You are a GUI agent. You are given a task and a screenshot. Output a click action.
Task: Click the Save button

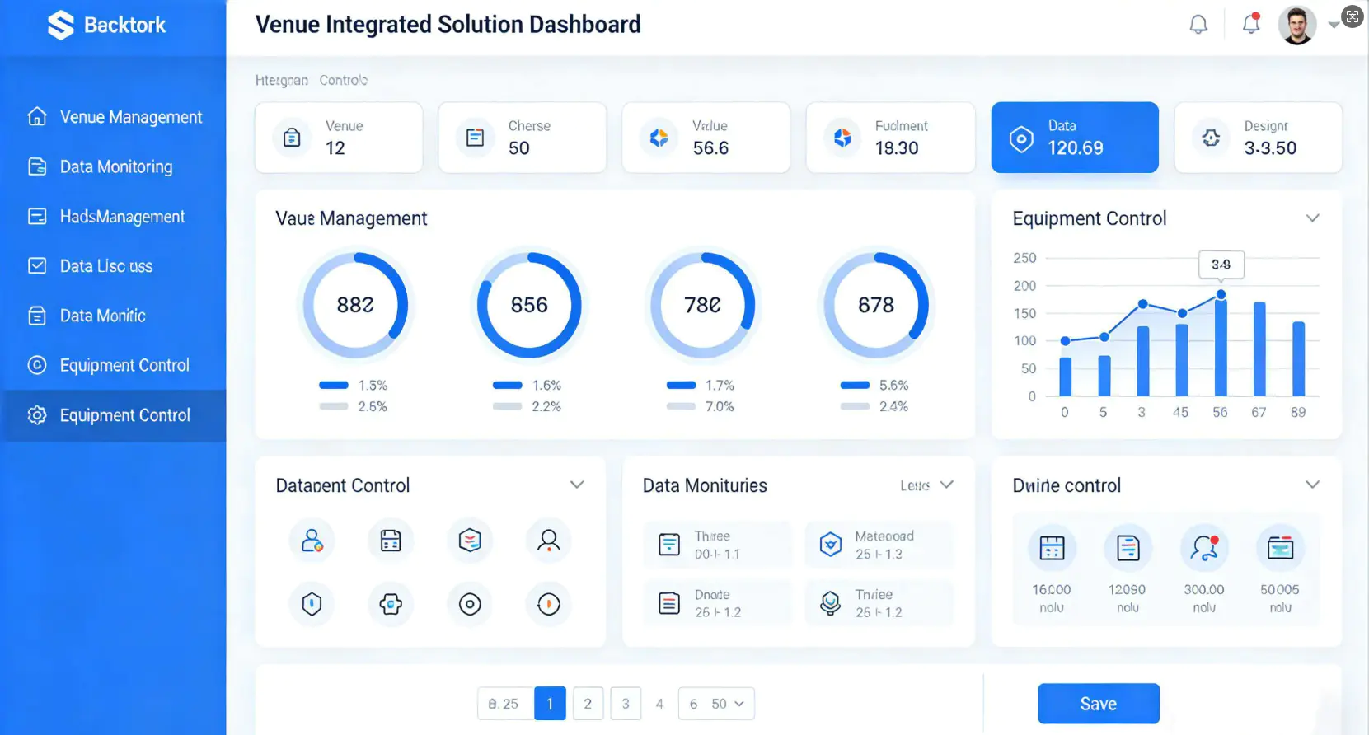click(x=1098, y=704)
